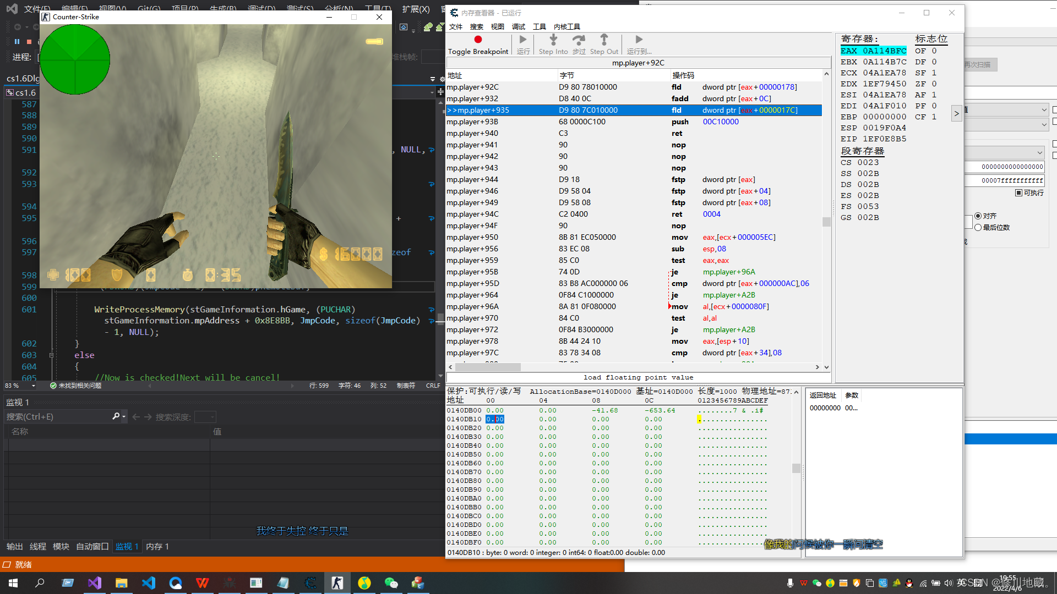Viewport: 1057px width, 594px height.
Task: Open the 文件 menu in Memory Viewer
Action: [456, 26]
